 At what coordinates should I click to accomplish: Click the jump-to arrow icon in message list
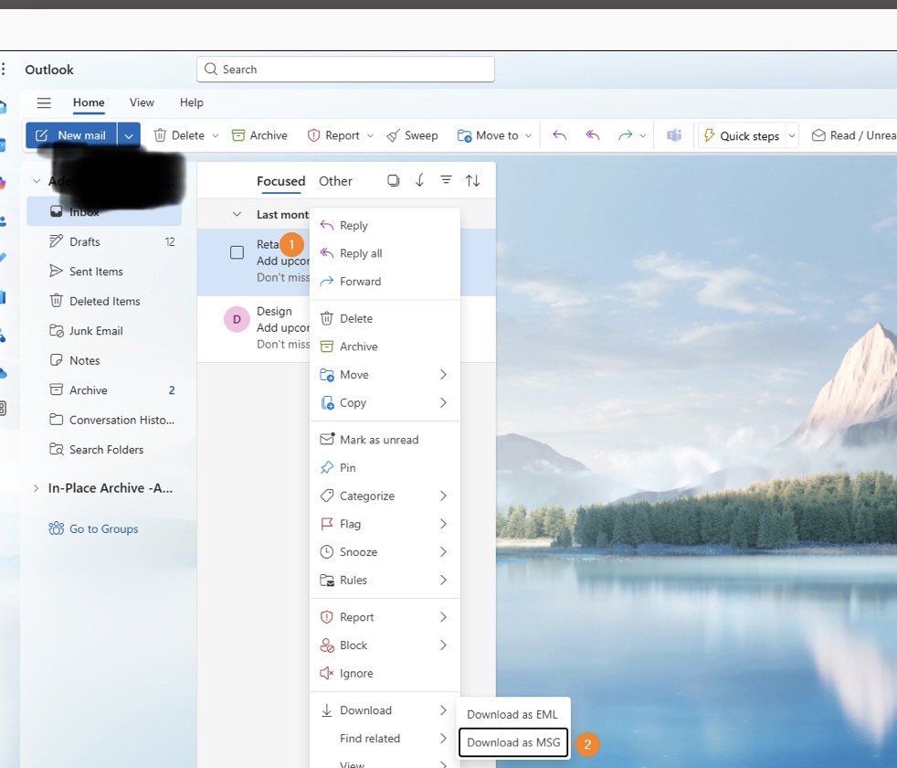(419, 181)
